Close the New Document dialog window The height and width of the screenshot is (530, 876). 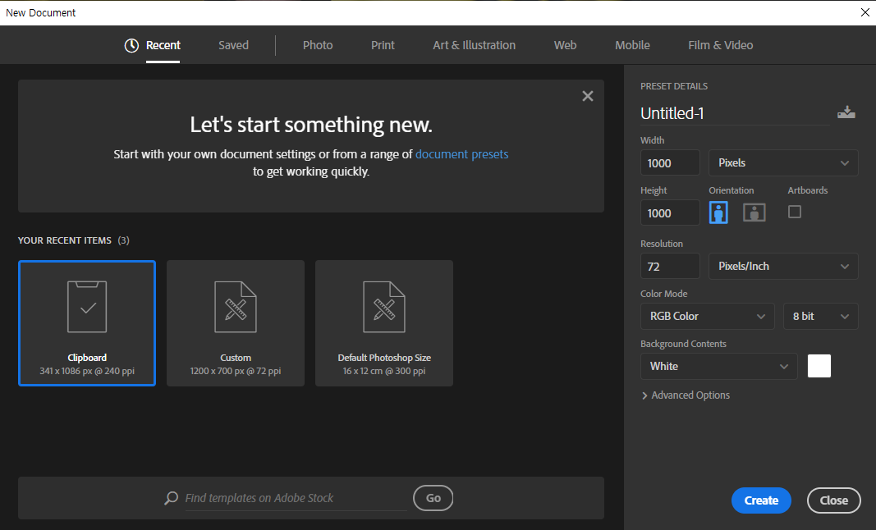pyautogui.click(x=865, y=12)
